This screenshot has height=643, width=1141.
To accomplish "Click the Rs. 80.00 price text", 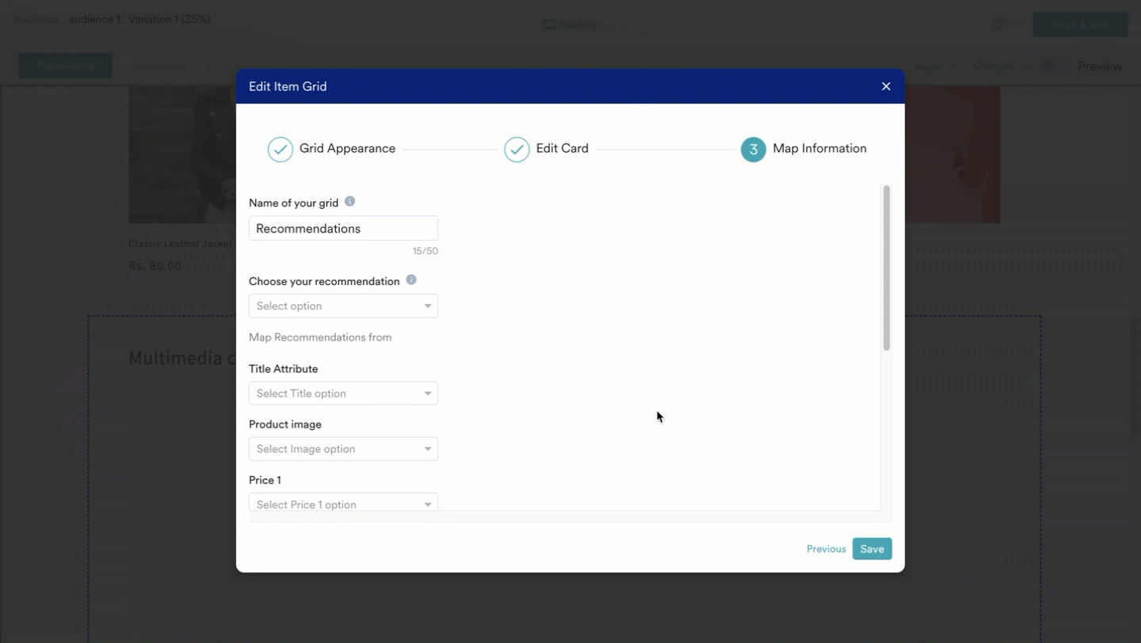I will pyautogui.click(x=155, y=266).
